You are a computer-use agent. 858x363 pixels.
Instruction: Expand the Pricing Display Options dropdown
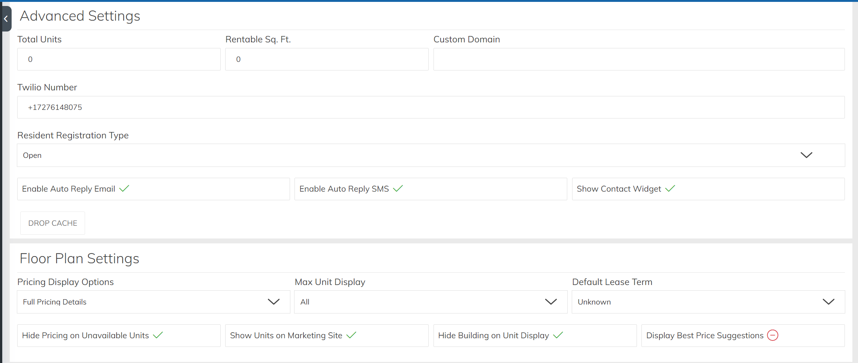pos(154,302)
